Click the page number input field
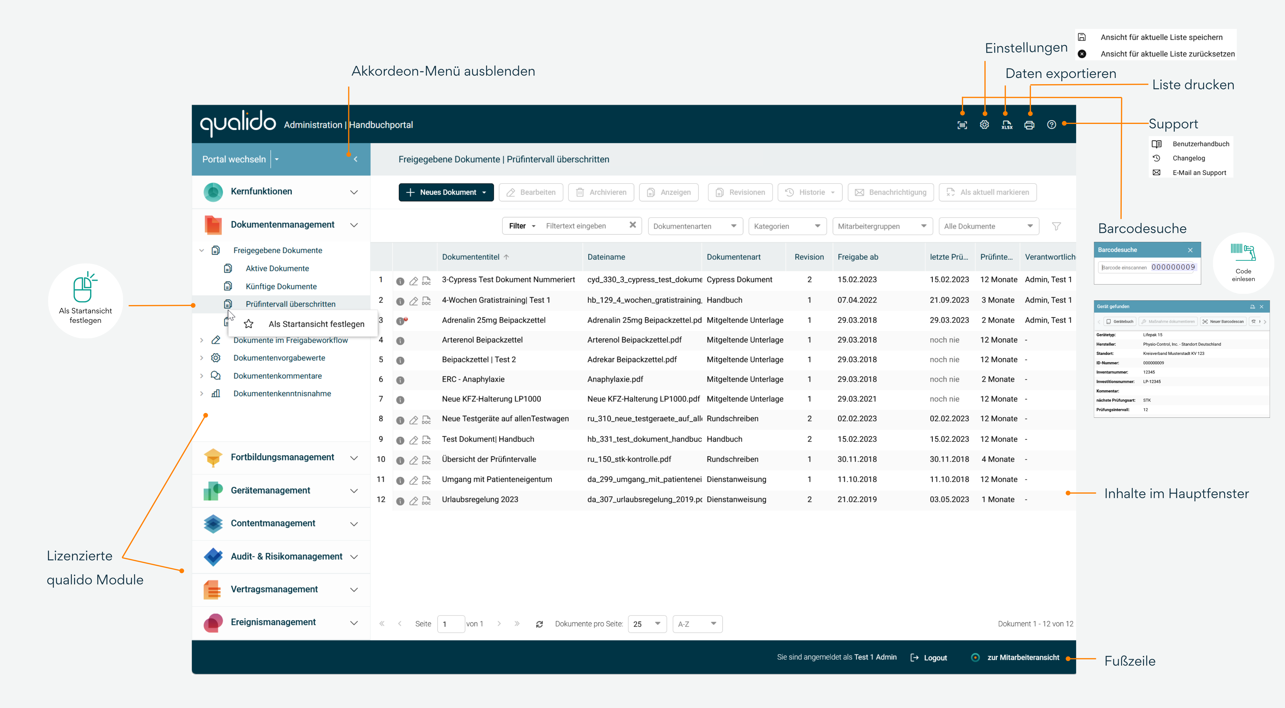Screen dimensions: 1285x708 point(451,624)
